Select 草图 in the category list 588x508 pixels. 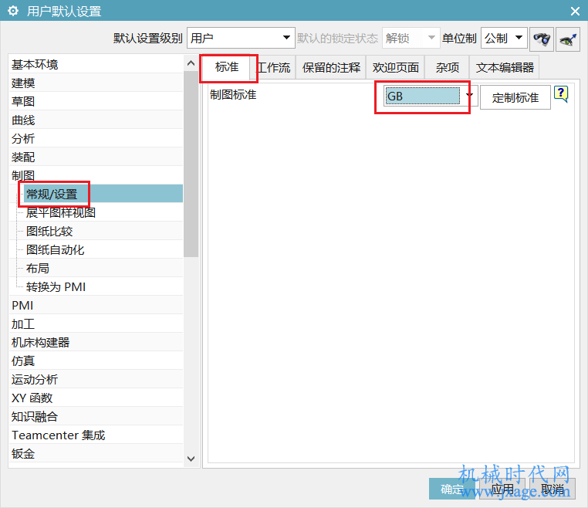pos(96,101)
